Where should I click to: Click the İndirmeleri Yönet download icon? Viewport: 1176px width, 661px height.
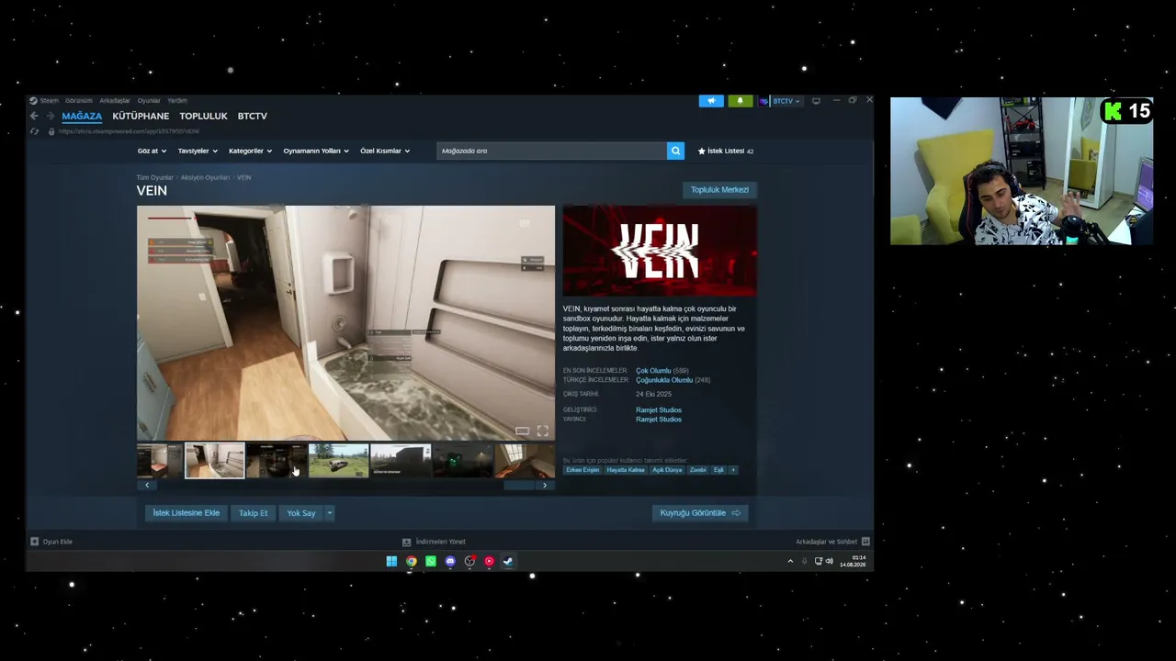(406, 542)
